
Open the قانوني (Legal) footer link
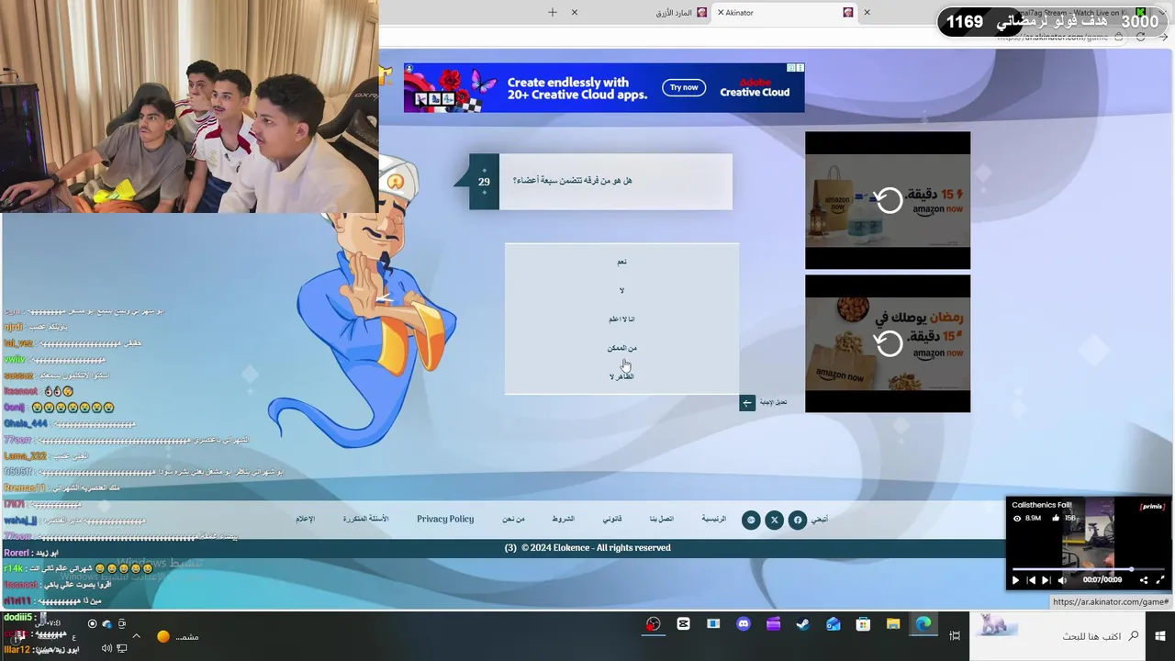coord(612,519)
